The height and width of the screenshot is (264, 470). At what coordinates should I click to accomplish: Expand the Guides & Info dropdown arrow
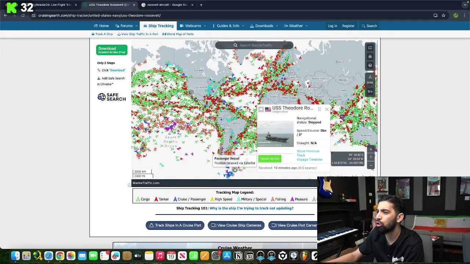243,26
